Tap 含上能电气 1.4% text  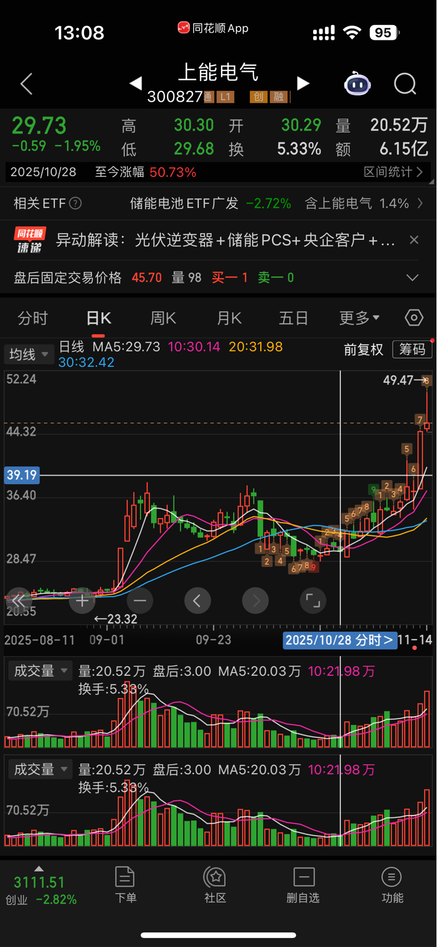(357, 203)
